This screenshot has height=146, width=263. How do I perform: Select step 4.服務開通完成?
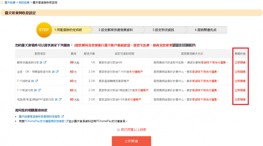(205, 30)
